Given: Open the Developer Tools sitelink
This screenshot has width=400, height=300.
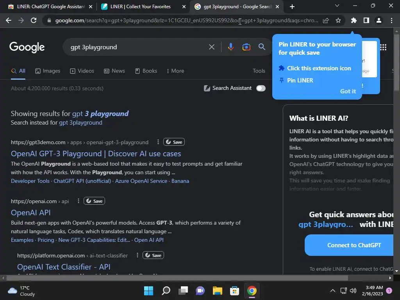Looking at the screenshot, I should click(x=30, y=181).
